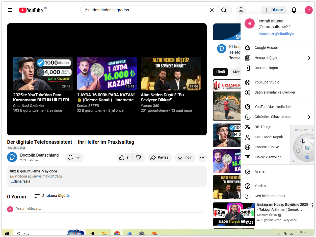Screen dimensions: 316x237
Task: Open YouTube Studio menu item
Action: click(277, 82)
